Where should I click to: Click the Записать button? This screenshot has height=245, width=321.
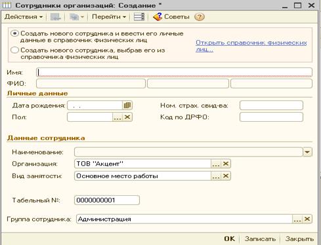click(x=260, y=238)
